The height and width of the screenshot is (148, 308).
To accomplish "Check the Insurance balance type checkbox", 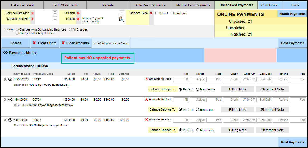I will coord(172,13).
